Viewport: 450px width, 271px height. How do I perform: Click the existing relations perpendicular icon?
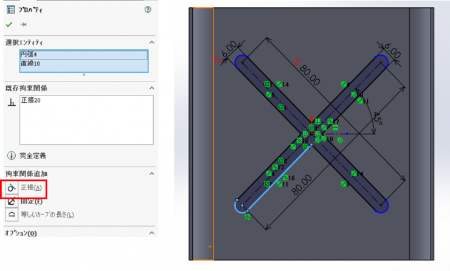[11, 104]
